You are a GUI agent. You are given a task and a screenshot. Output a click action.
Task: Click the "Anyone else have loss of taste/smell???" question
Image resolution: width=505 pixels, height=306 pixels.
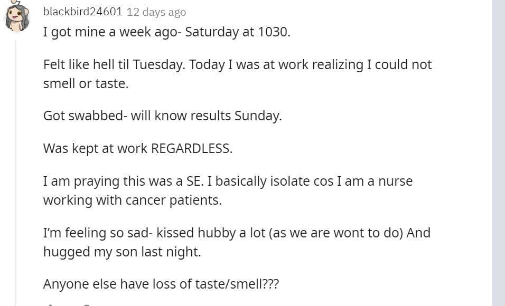click(161, 284)
